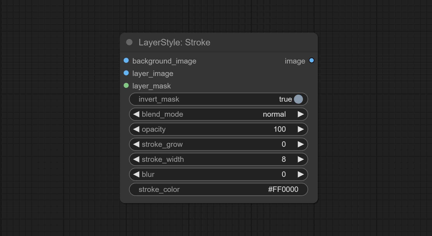432x236 pixels.
Task: Click the green layer_mask input socket
Action: [x=126, y=85]
